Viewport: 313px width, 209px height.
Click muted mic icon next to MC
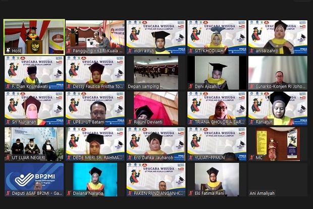252,157
